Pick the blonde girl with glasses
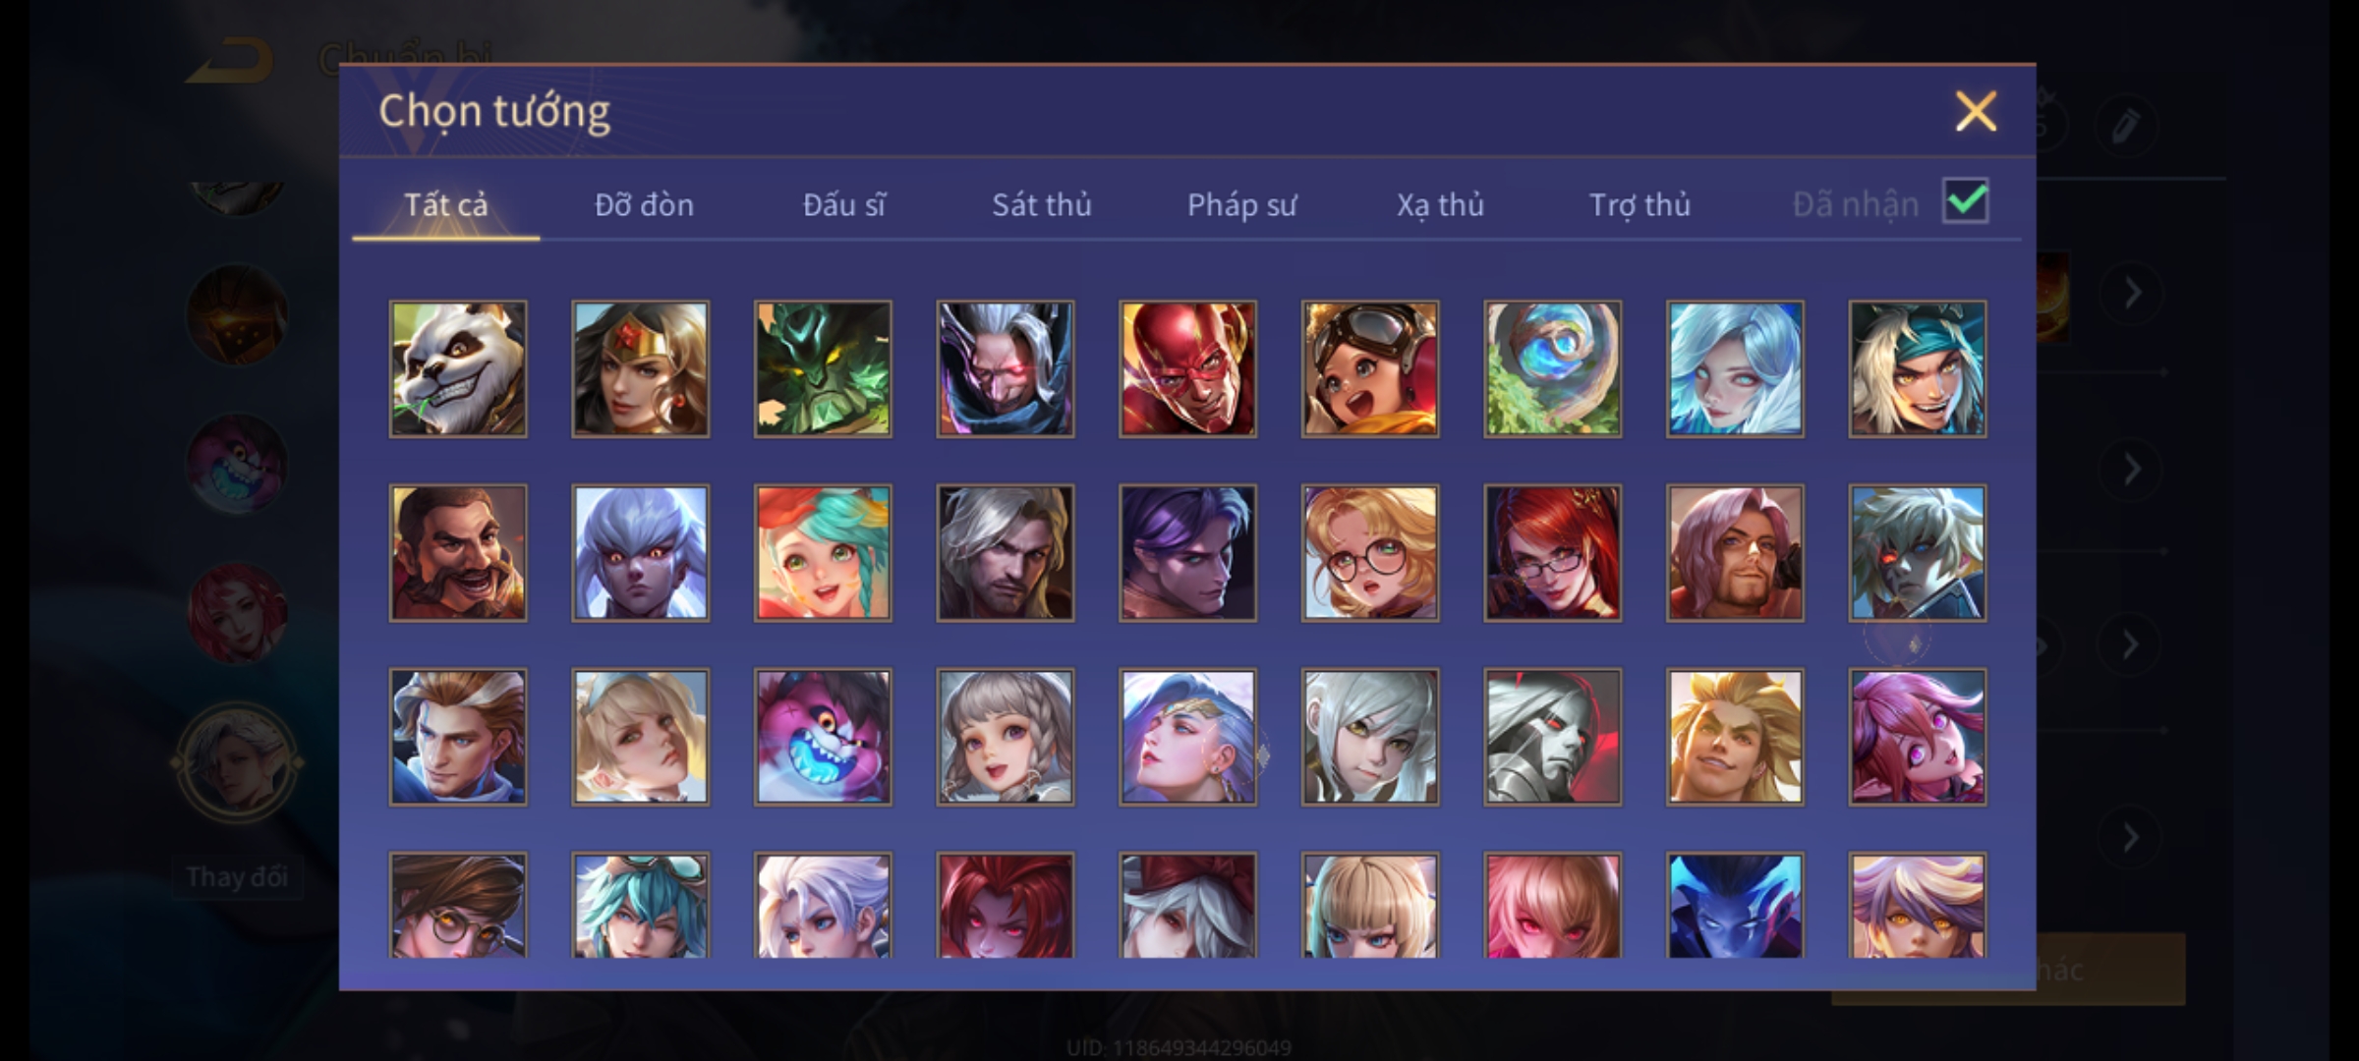Screen dimensions: 2359x1061 click(1370, 553)
